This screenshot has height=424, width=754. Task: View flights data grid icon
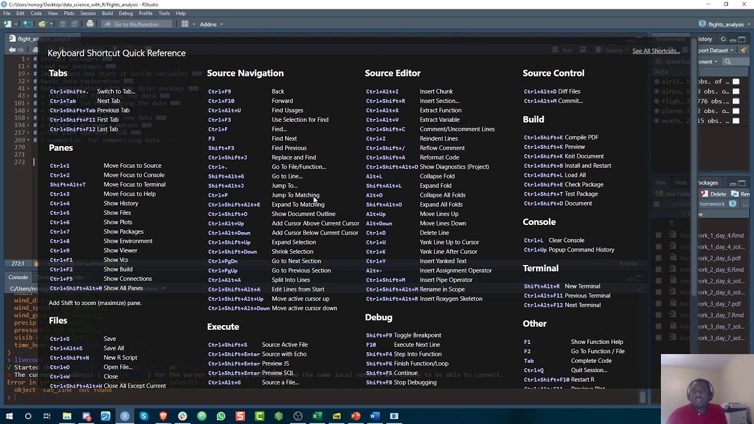click(736, 101)
